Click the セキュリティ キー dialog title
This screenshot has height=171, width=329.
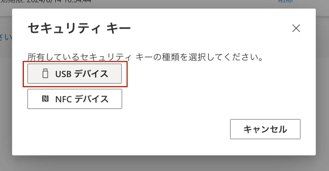click(80, 28)
